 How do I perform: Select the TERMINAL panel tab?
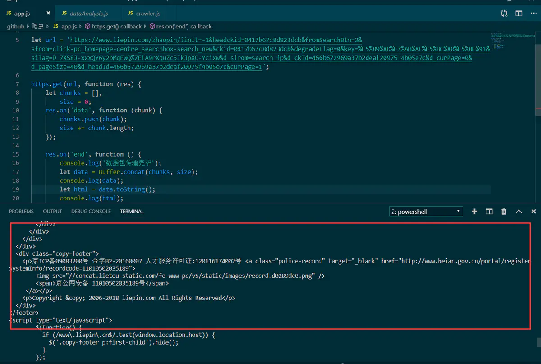pos(132,212)
